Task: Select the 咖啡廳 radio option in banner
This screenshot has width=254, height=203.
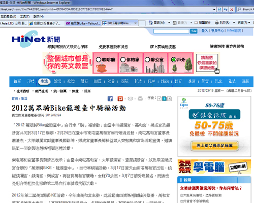Action: (x=99, y=59)
